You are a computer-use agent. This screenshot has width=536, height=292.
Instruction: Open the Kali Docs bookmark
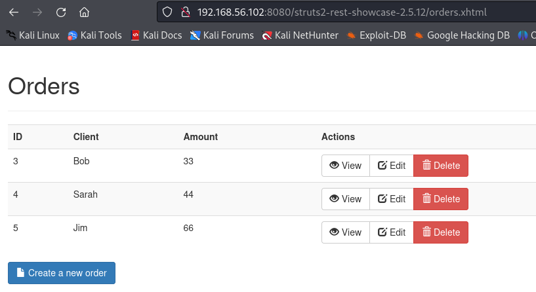tap(157, 35)
